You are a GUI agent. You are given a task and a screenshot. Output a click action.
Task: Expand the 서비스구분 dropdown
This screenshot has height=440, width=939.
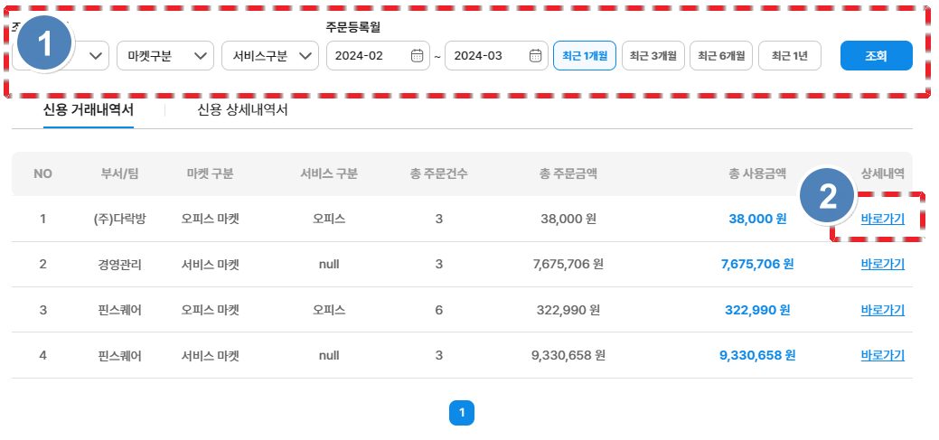coord(269,56)
